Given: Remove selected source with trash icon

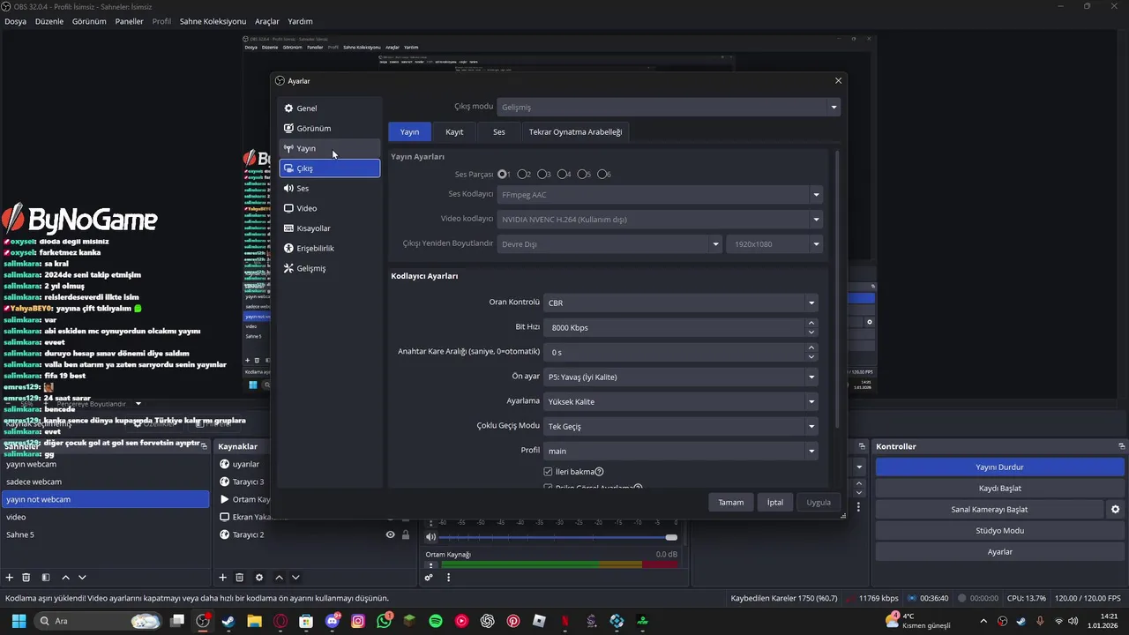Looking at the screenshot, I should point(240,578).
